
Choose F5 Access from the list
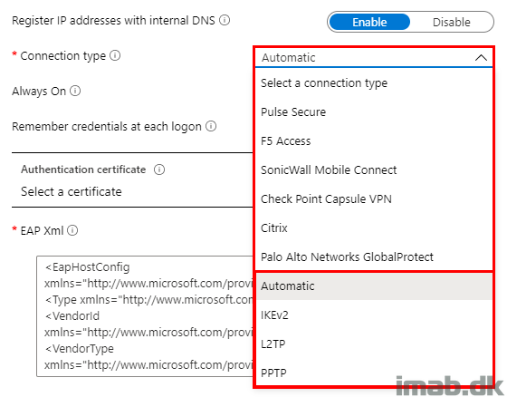[374, 141]
